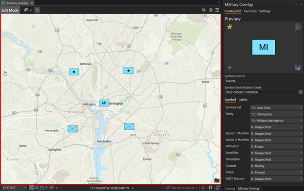The width and height of the screenshot is (304, 191).
Task: Click the remove favorite star icon
Action: click(229, 27)
